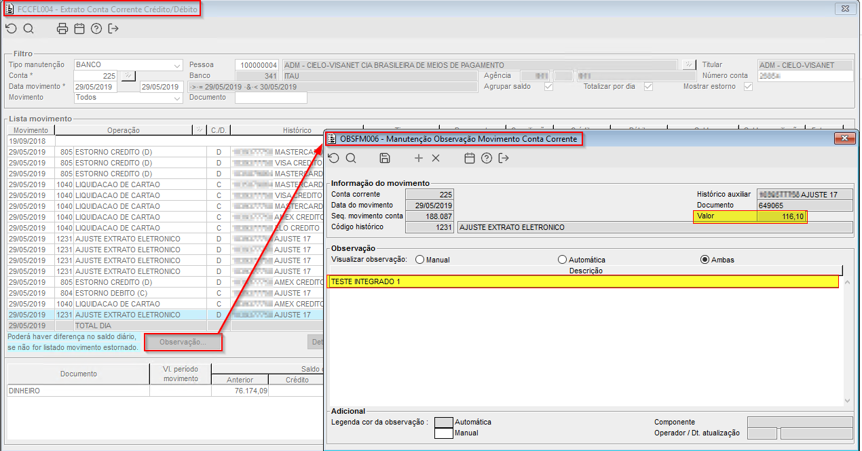Click the exit icon in FCCFL004 toolbar
The width and height of the screenshot is (862, 451).
(x=113, y=28)
